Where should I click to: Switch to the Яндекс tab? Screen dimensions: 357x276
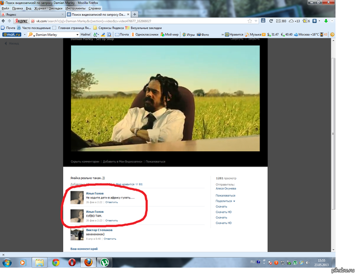click(x=33, y=14)
